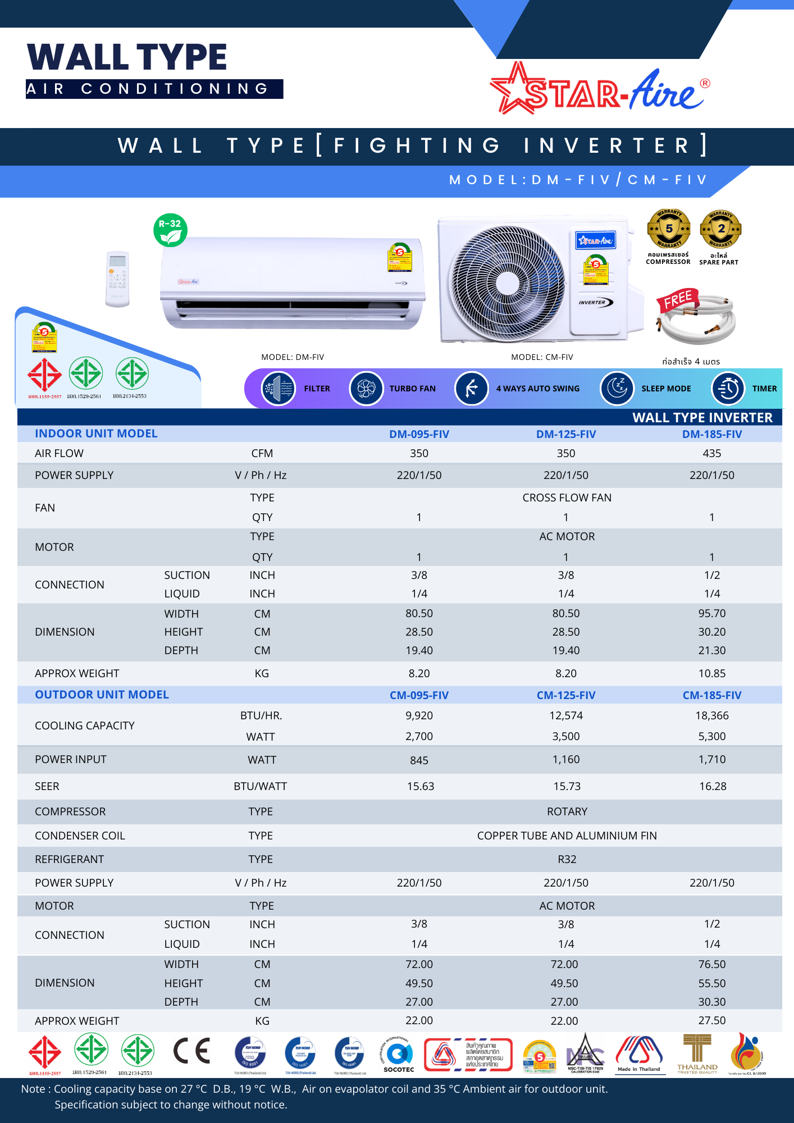Click the 'DM-185-FIV' column header
Viewport: 794px width, 1123px height.
coord(712,434)
